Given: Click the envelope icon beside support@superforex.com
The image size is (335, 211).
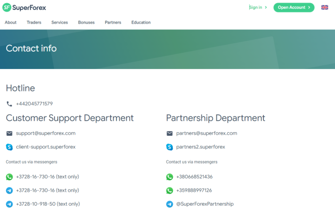Looking at the screenshot, I should click(x=9, y=133).
